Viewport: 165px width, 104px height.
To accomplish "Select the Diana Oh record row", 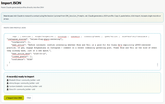I will pyautogui.click(x=21, y=89).
